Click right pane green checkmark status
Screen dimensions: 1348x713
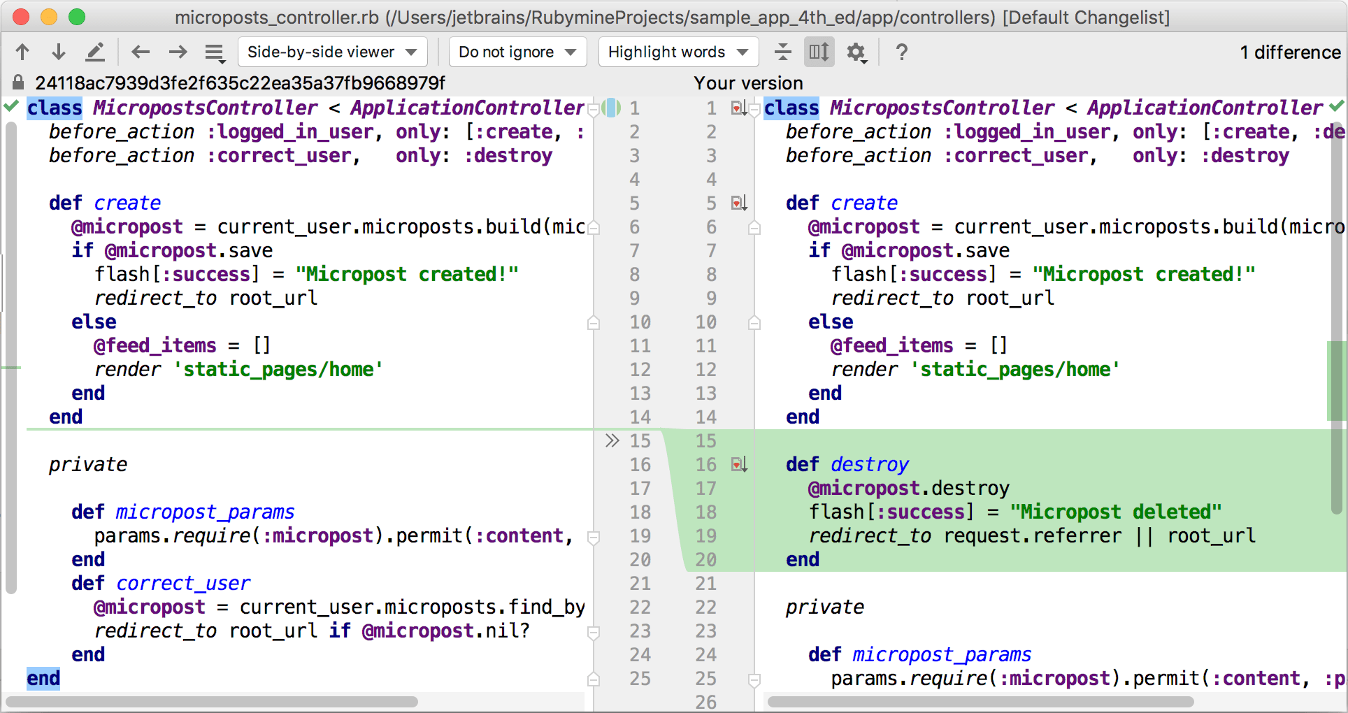point(1337,106)
